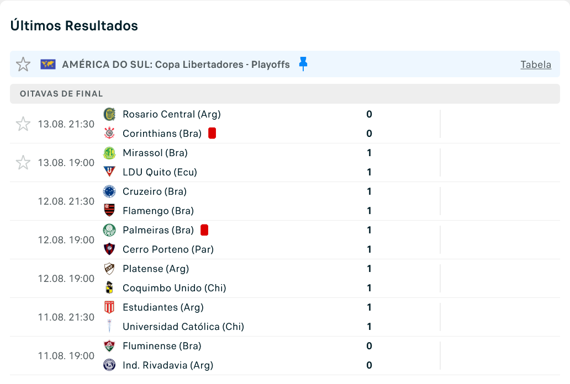
Task: Open the Tabela link
Action: (536, 65)
